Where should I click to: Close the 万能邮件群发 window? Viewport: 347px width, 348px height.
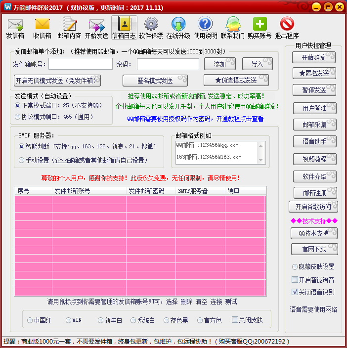340,7
